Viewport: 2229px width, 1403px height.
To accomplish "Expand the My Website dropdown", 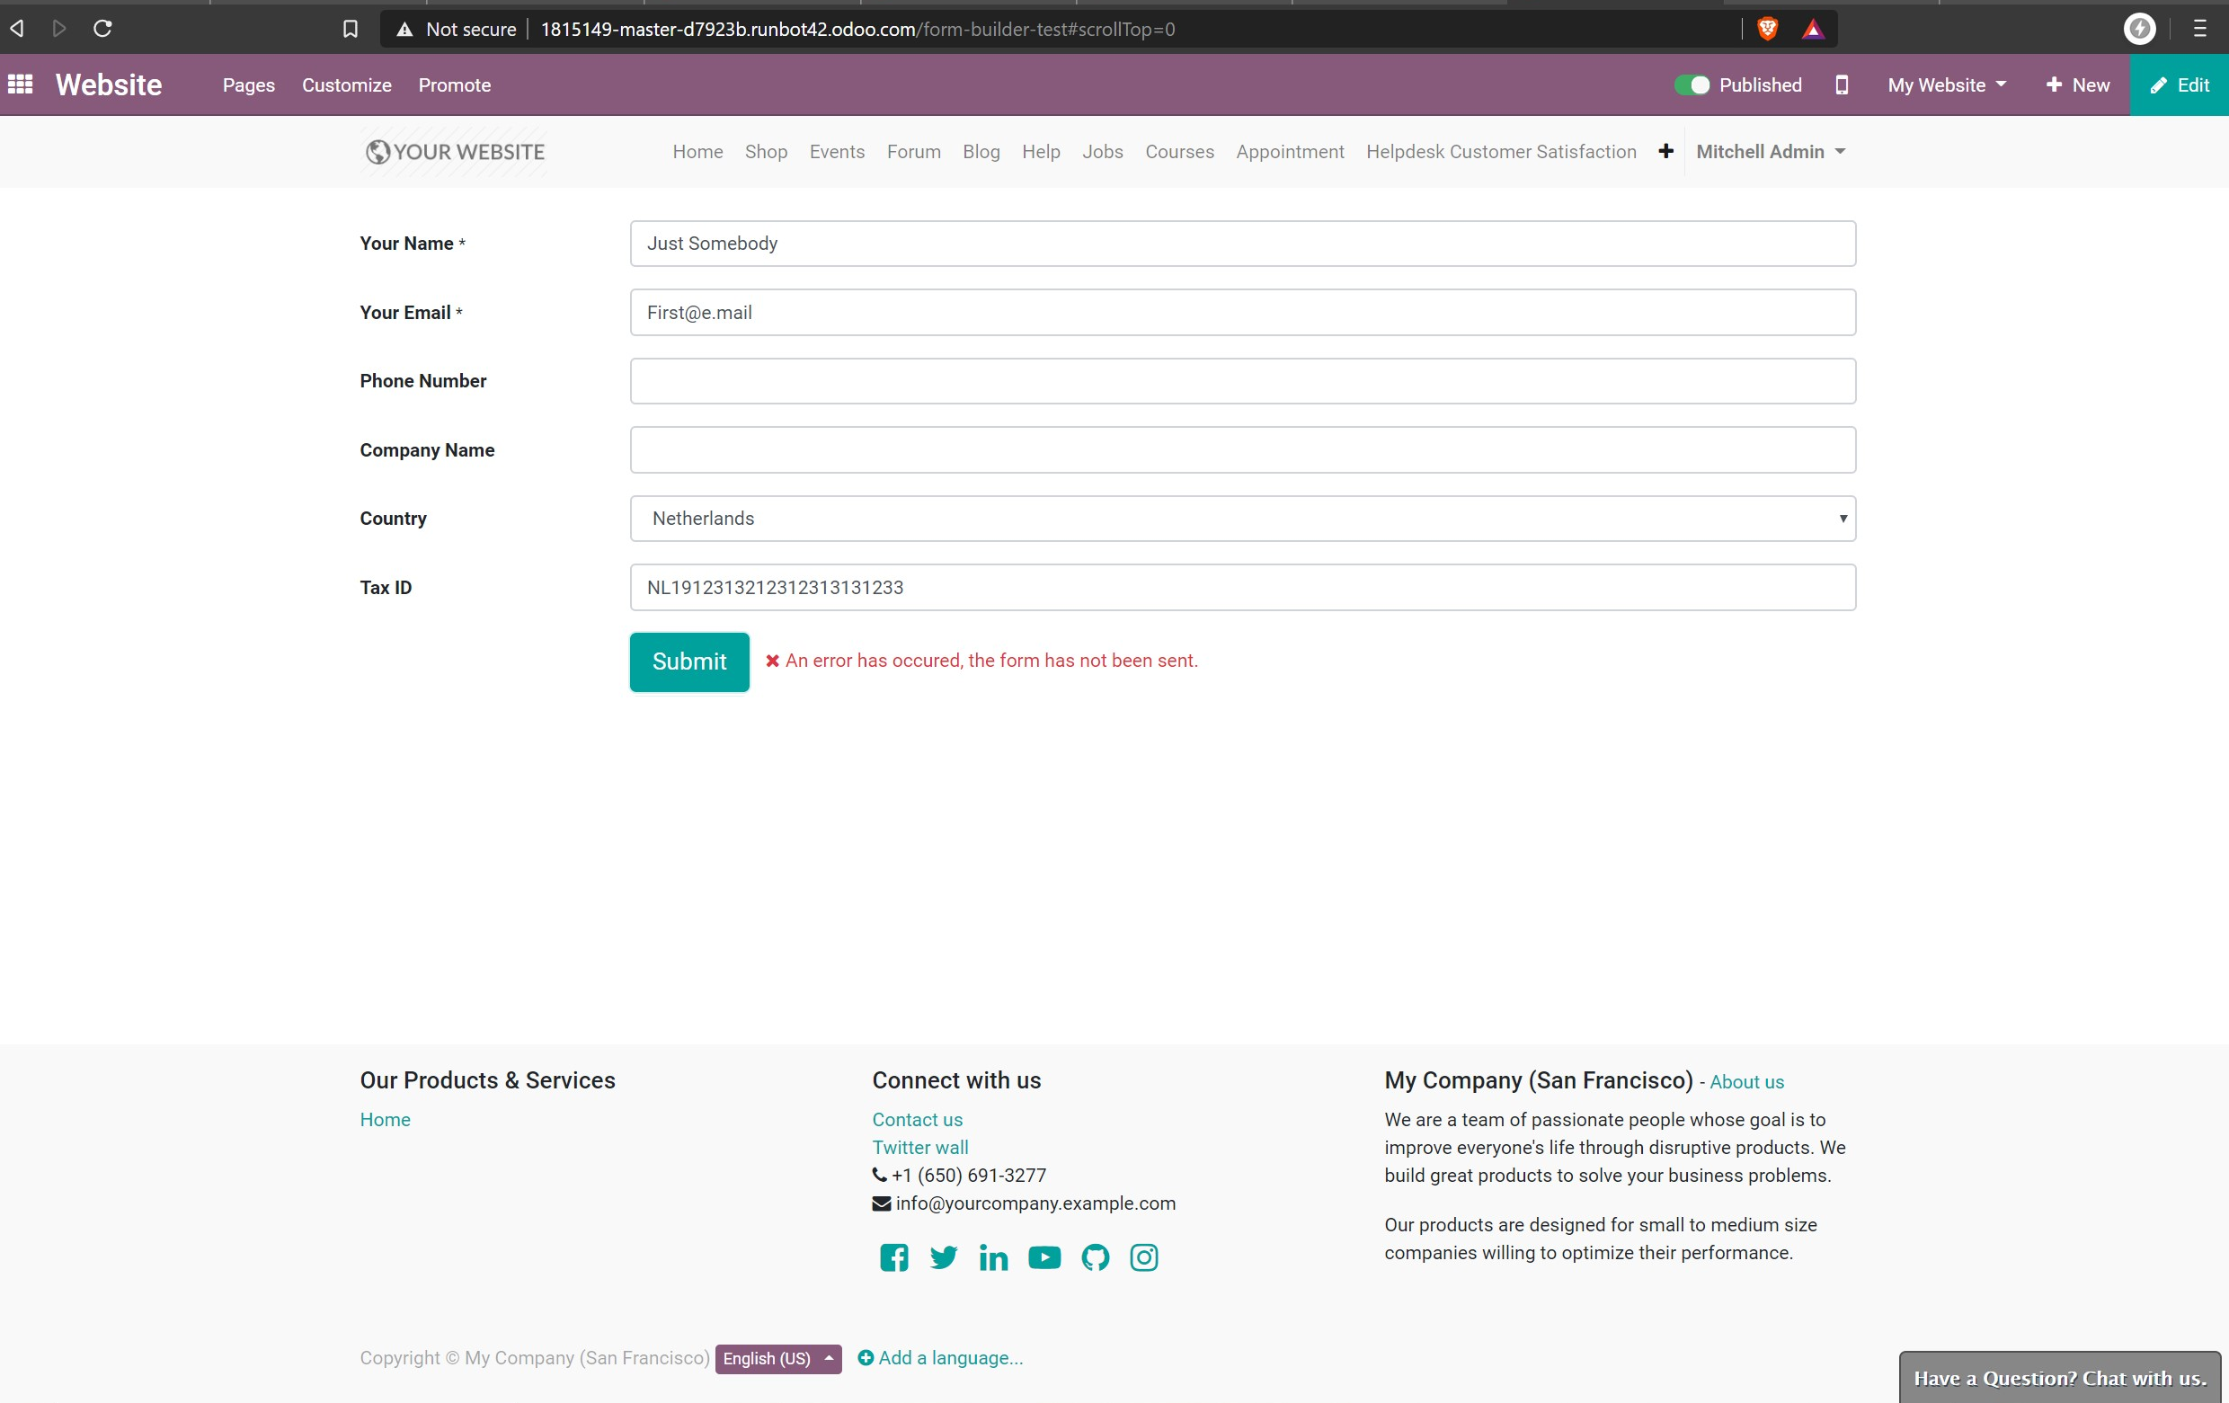I will click(x=1947, y=84).
